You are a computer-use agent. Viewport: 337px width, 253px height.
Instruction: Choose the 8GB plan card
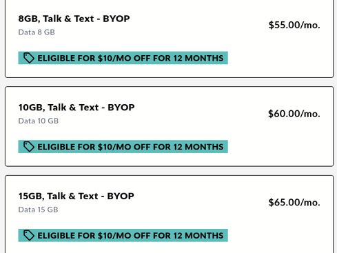click(170, 39)
